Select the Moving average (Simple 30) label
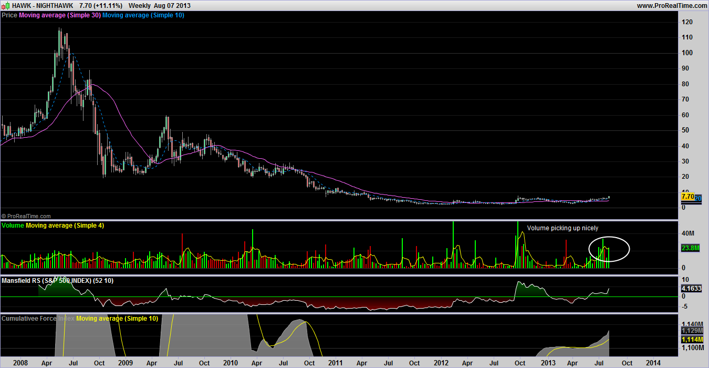The height and width of the screenshot is (368, 709). click(x=59, y=15)
